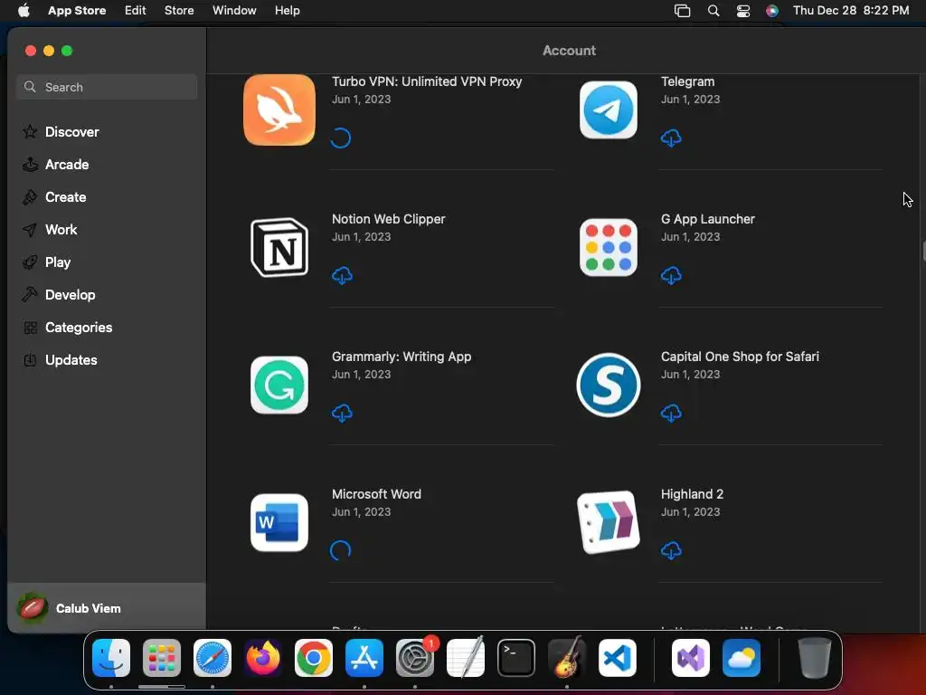926x695 pixels.
Task: Open the Telegram app icon
Action: pyautogui.click(x=609, y=109)
